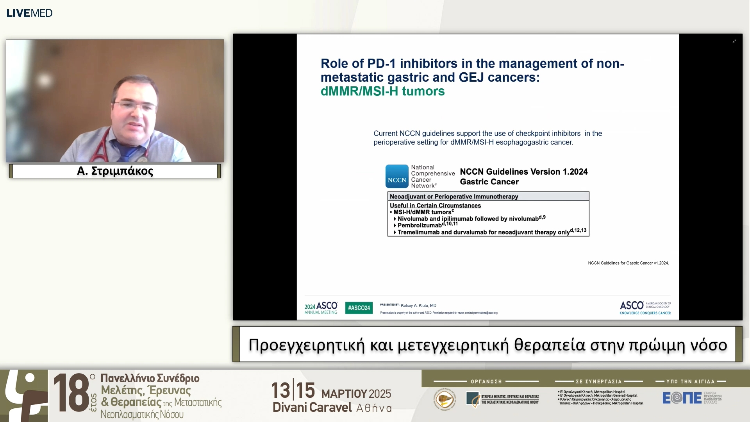Click the Neoadjuvant or Perioperative Immunotherapy heading
750x422 pixels.
454,197
